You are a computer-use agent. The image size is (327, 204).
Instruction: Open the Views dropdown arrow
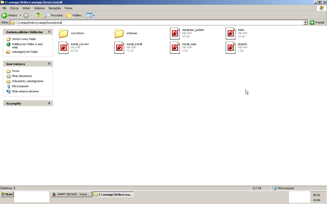point(94,15)
